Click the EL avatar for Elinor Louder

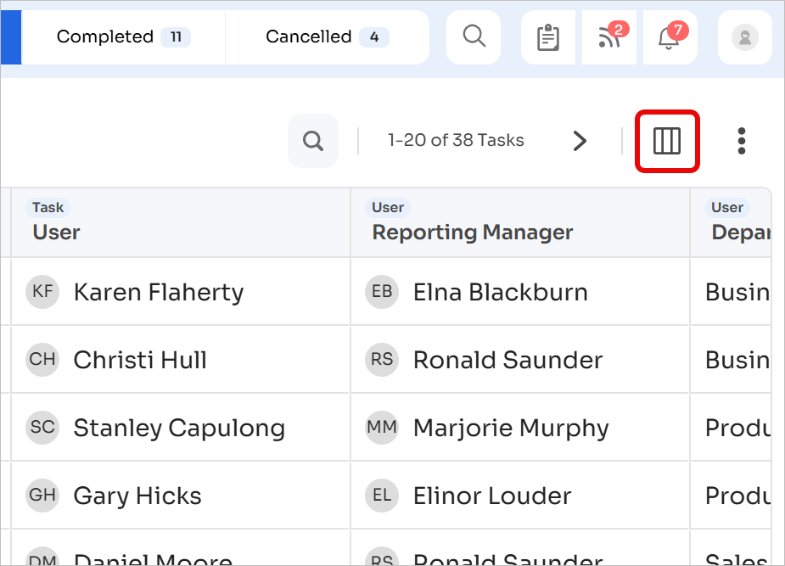(382, 495)
